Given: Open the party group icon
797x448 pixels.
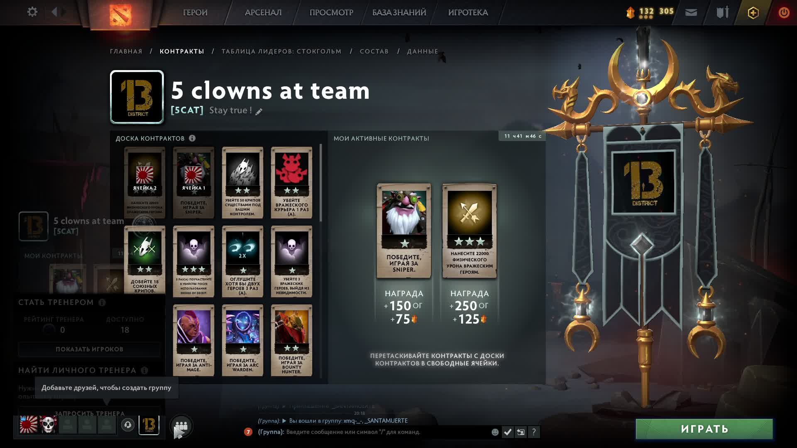Looking at the screenshot, I should [181, 426].
